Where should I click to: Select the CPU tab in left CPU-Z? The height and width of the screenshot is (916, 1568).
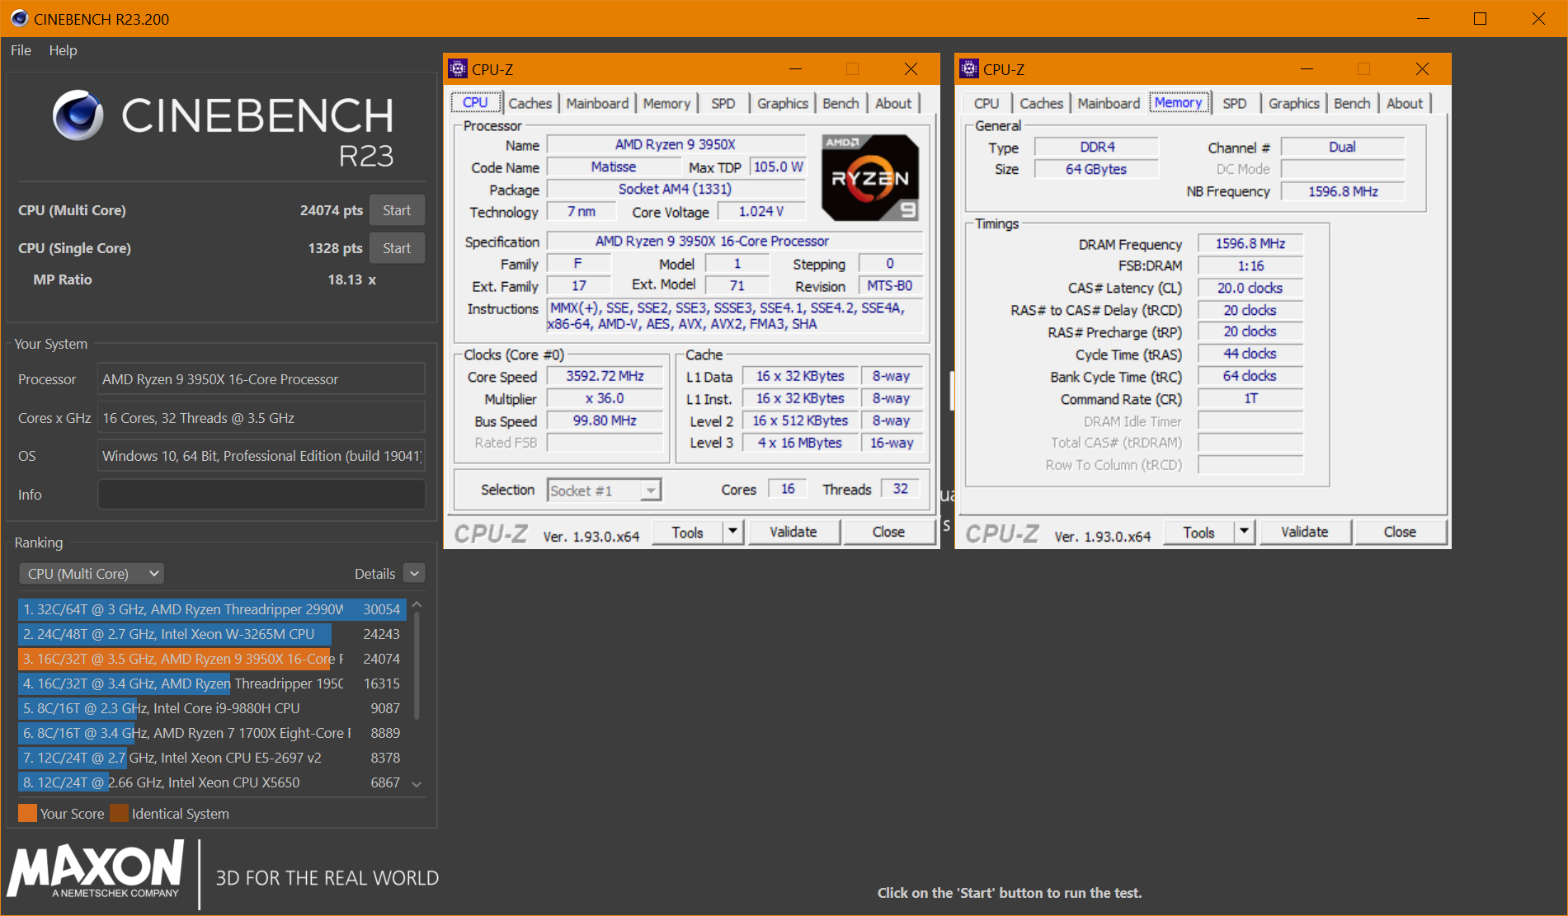tap(475, 103)
